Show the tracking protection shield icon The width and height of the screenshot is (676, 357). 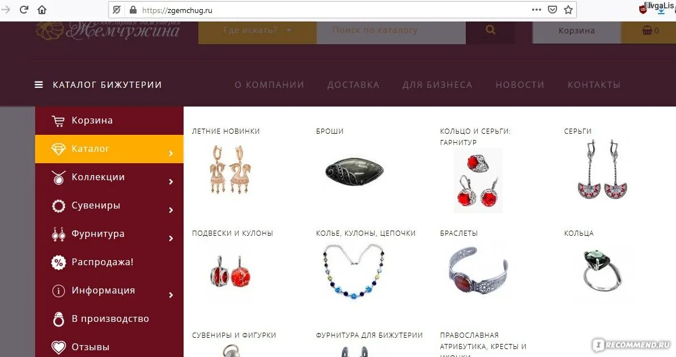tap(116, 10)
